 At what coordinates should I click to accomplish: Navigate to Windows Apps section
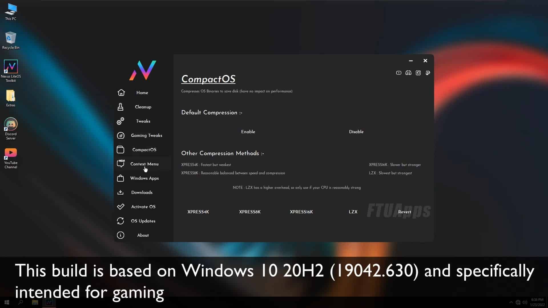click(144, 178)
